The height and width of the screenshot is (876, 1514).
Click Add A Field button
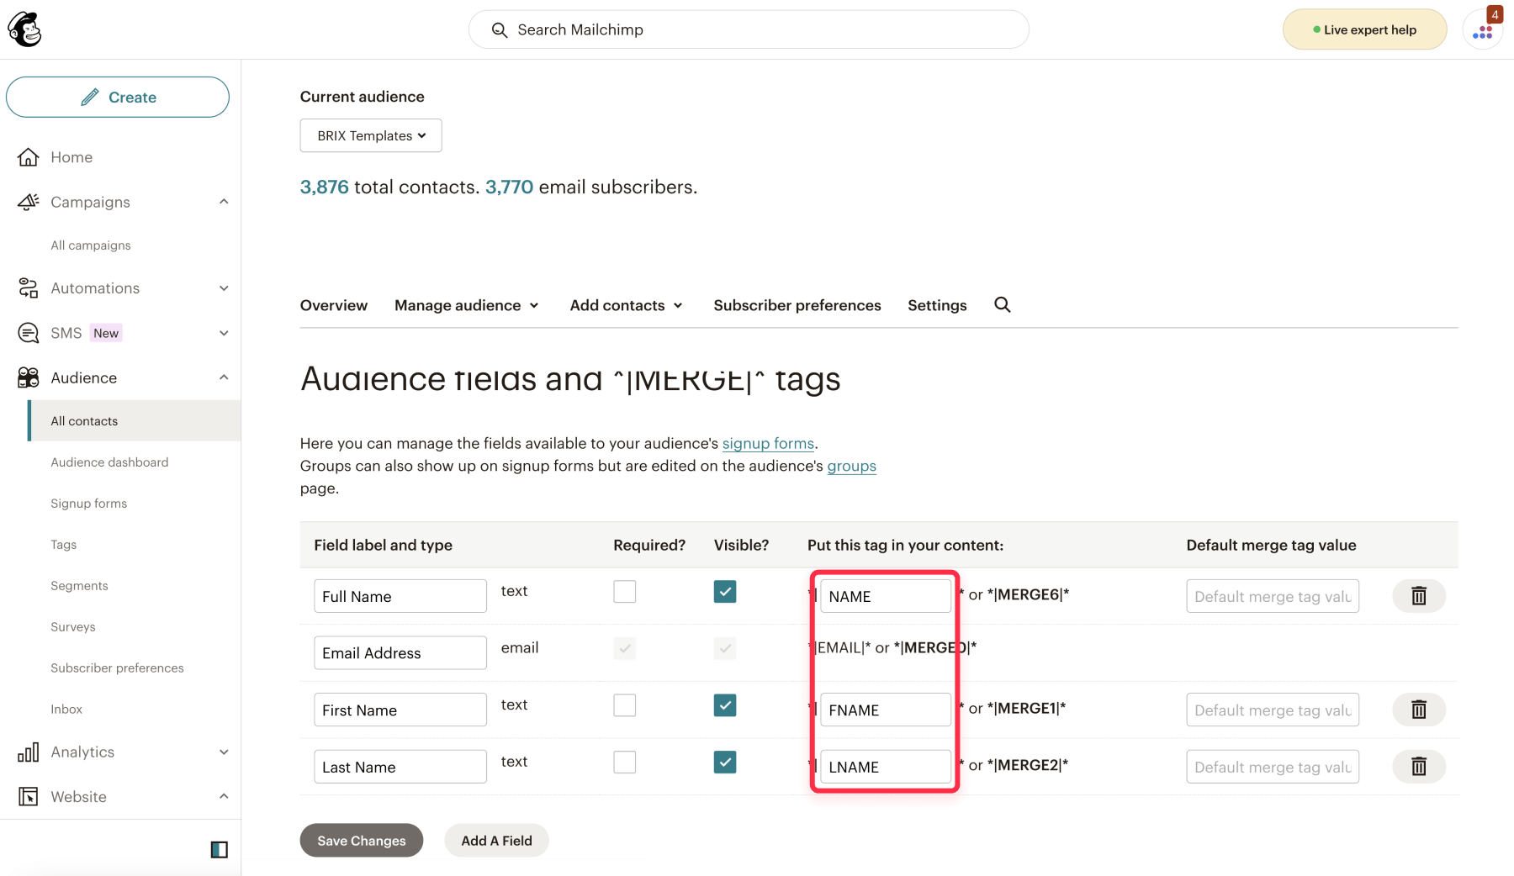tap(496, 841)
